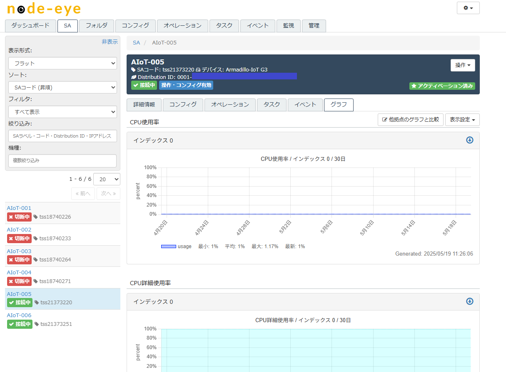Click the 接続中 badge of AIoT-006
Viewport: 506px width, 372px height.
coord(20,324)
